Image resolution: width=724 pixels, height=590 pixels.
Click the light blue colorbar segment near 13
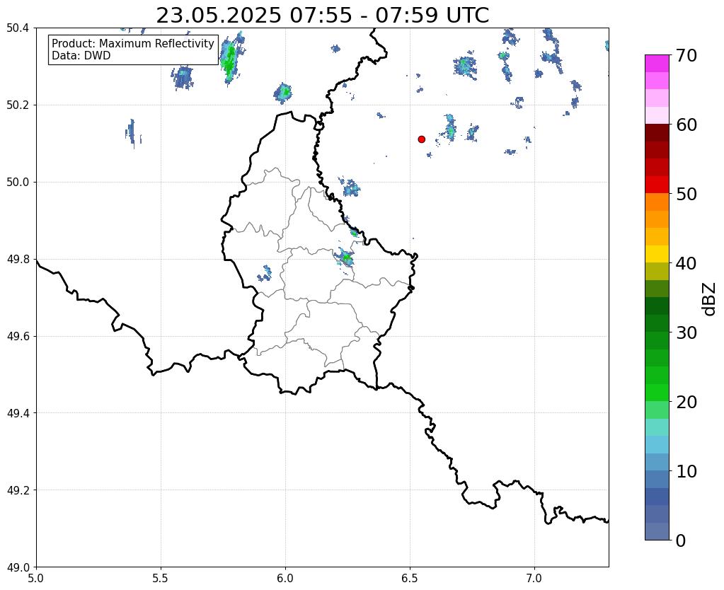[657, 444]
